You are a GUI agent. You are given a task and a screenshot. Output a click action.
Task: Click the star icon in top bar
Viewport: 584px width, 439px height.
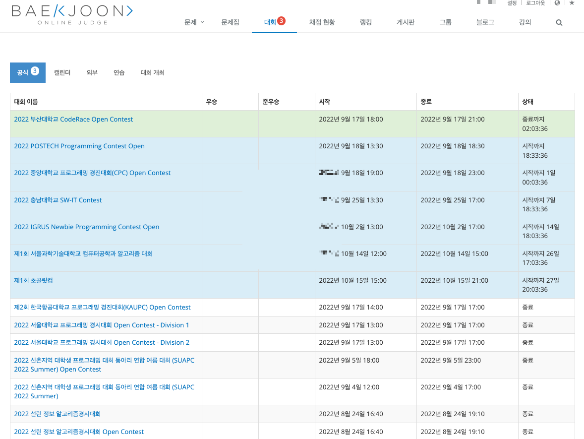point(572,3)
